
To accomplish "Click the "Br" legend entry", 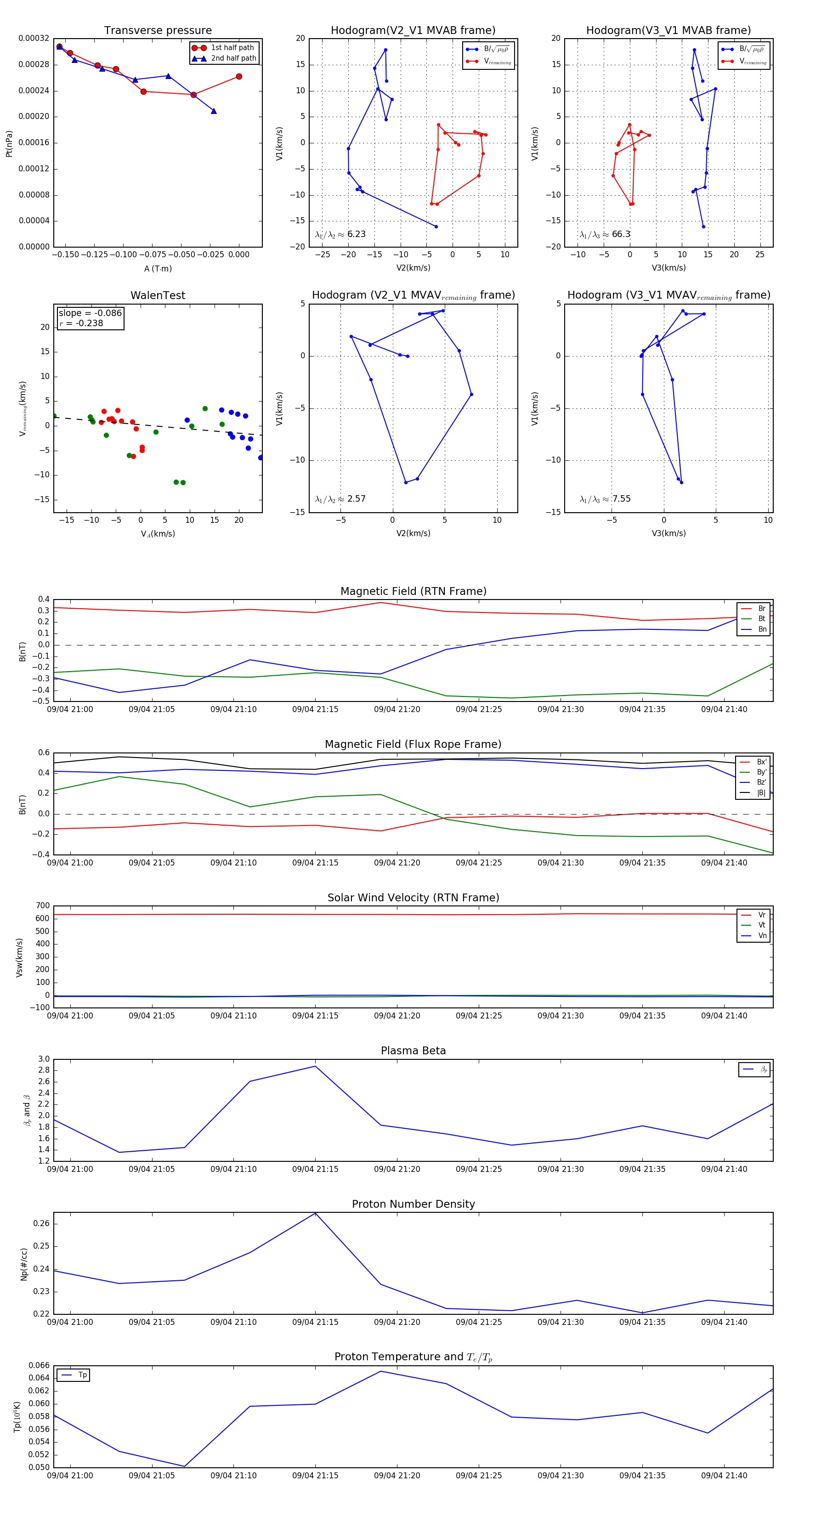I will (x=753, y=609).
